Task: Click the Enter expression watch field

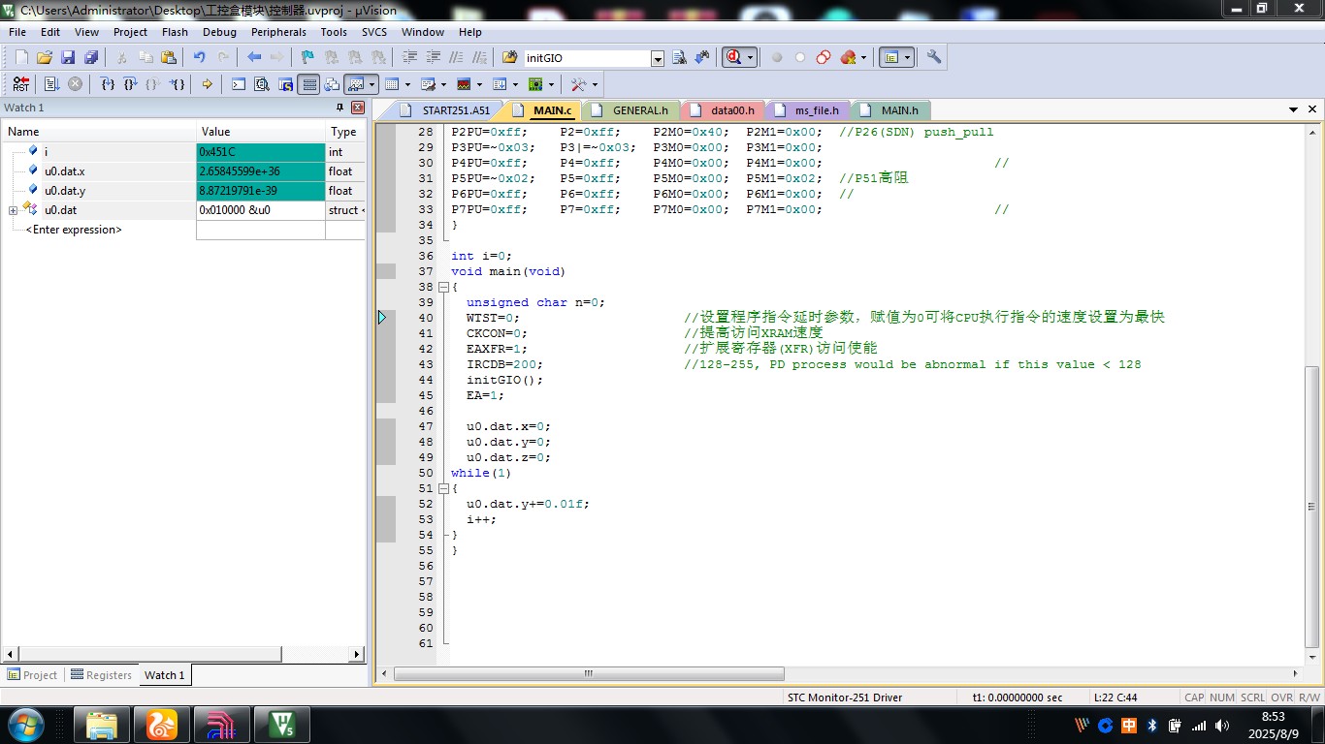Action: [74, 230]
